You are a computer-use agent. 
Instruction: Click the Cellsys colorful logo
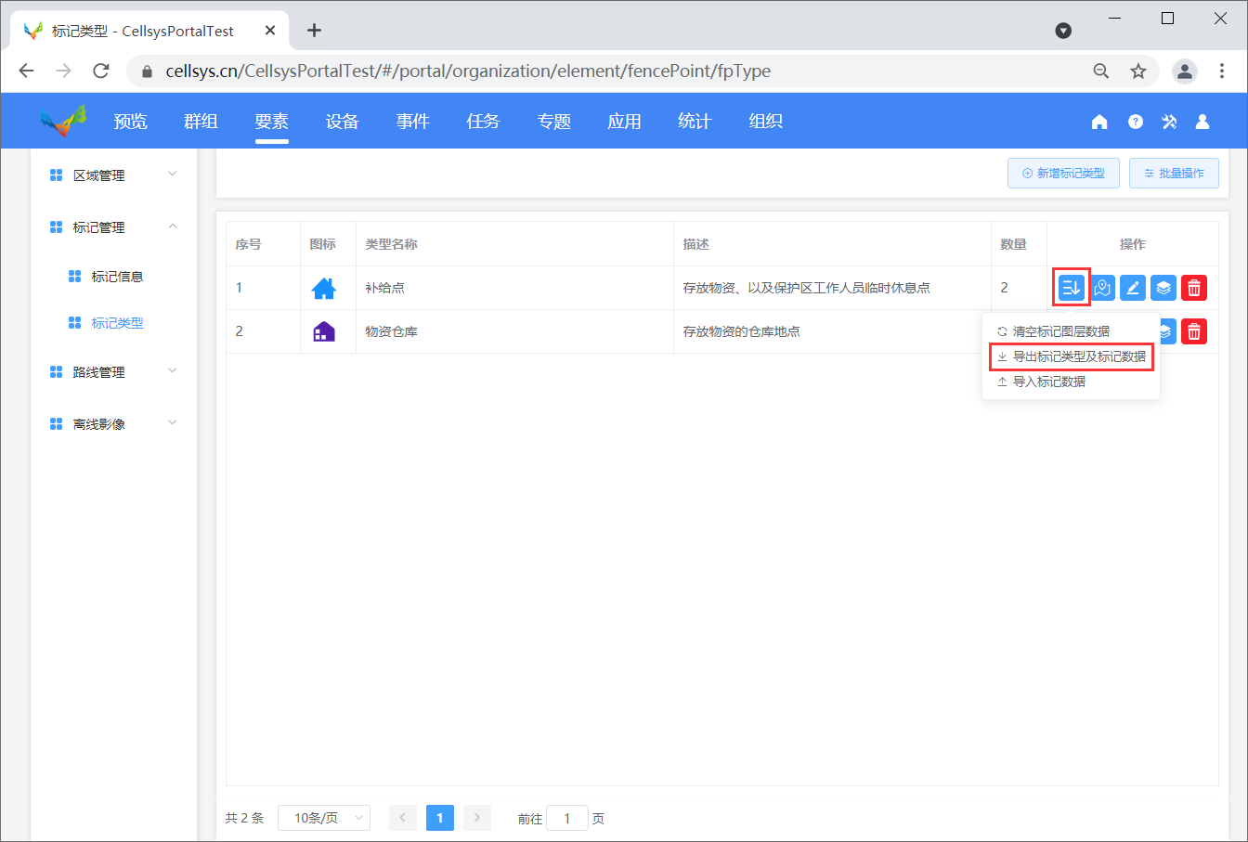[x=62, y=121]
